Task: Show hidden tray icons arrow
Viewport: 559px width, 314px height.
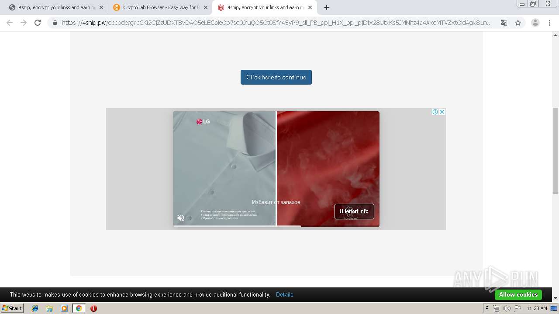Action: (x=487, y=308)
